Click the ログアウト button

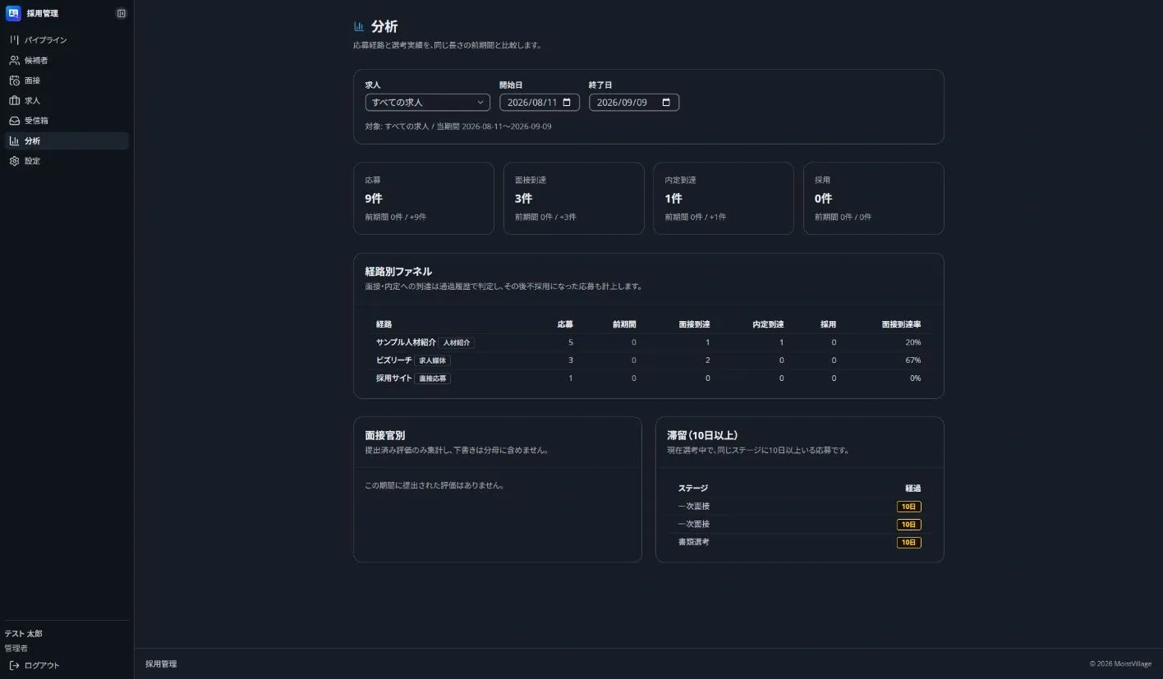[34, 665]
